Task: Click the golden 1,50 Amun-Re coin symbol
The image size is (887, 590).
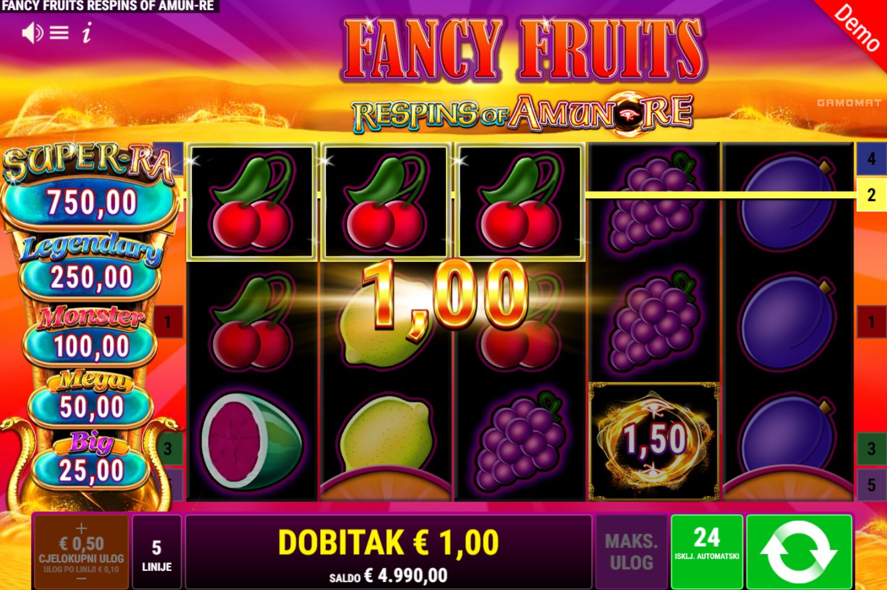Action: click(654, 441)
